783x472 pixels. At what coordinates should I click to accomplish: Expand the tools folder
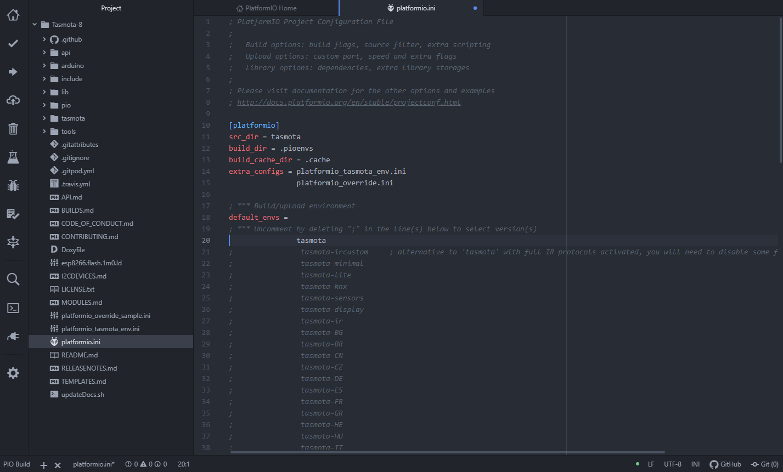44,132
